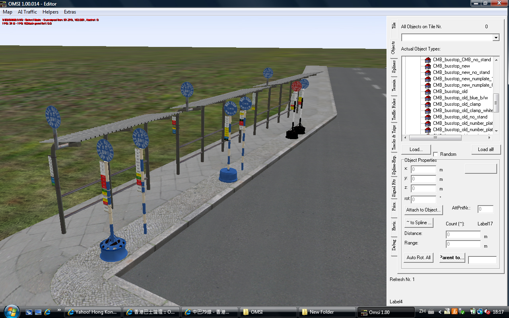Open the Map menu
The height and width of the screenshot is (318, 509).
click(8, 12)
